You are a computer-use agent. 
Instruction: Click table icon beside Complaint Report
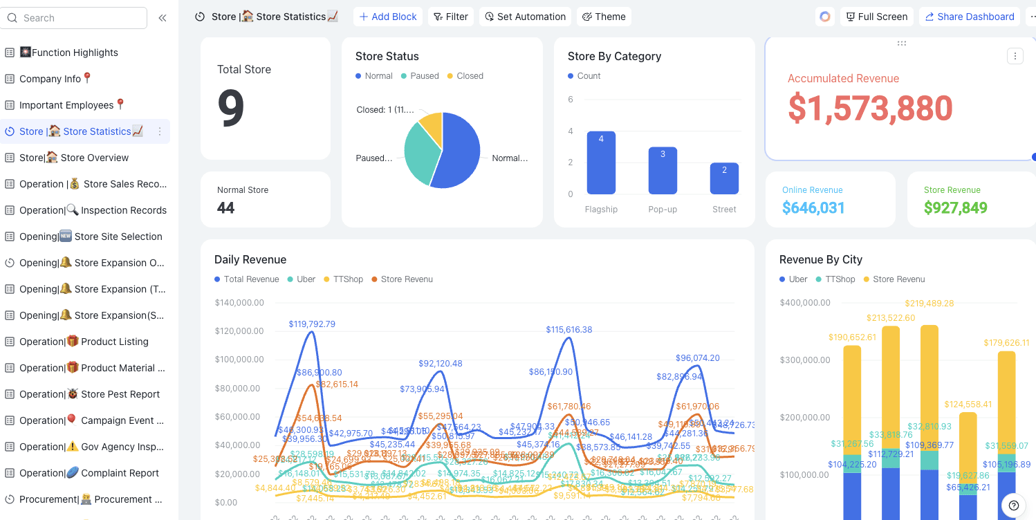click(x=10, y=473)
